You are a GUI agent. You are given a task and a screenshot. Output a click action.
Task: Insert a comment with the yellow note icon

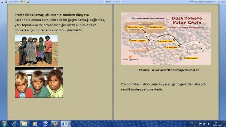pyautogui.click(x=27, y=2)
